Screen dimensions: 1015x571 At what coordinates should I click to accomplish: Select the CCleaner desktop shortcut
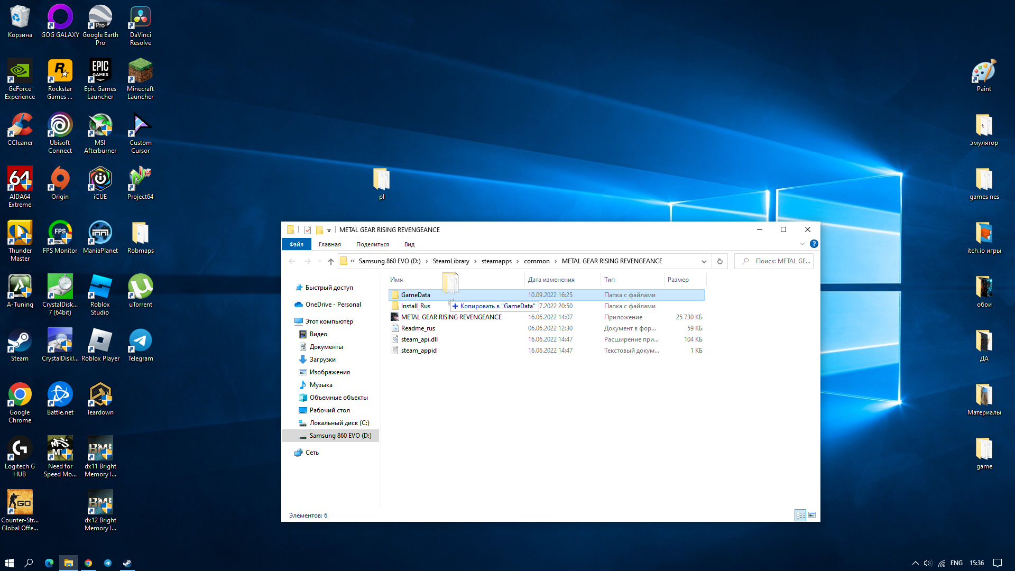point(20,130)
